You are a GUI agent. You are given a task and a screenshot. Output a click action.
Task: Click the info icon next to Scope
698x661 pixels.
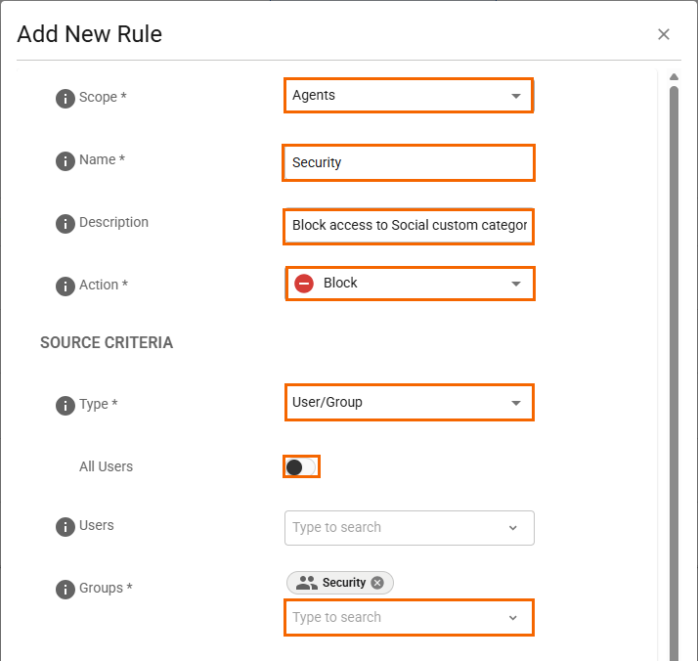[65, 98]
